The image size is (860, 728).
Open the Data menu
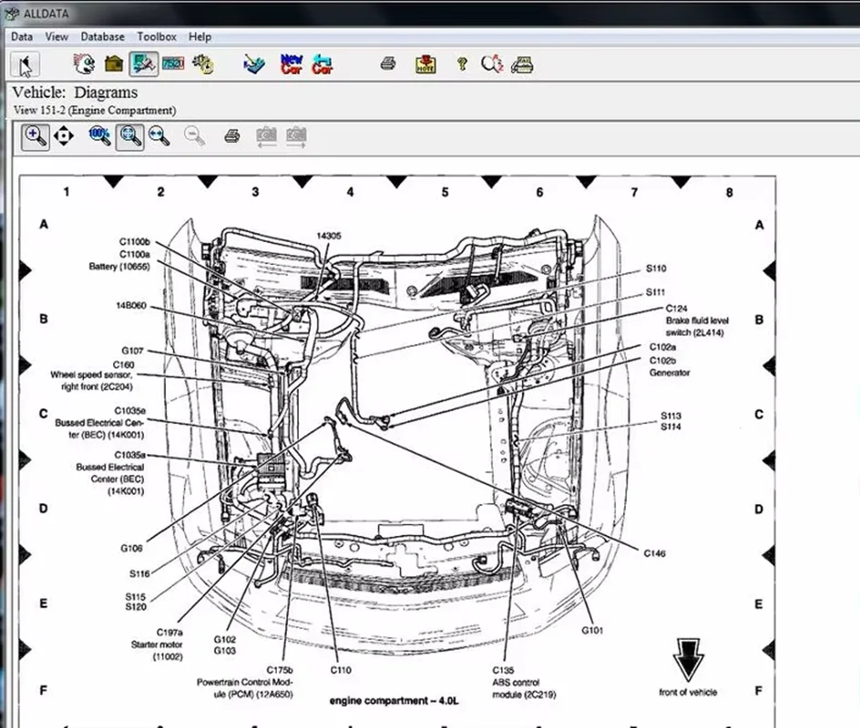click(x=22, y=36)
